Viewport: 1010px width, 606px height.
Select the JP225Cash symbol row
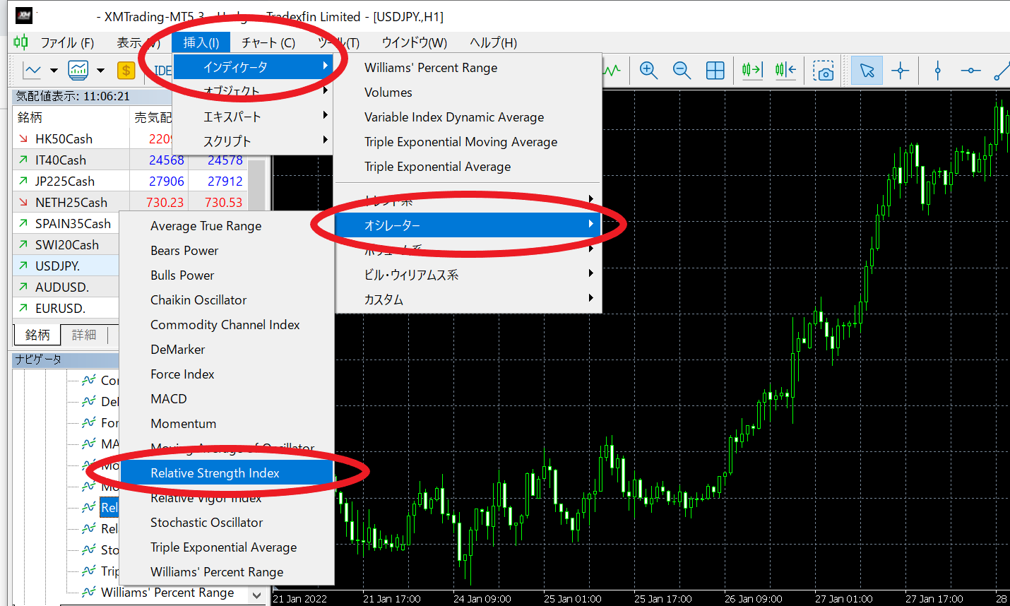pyautogui.click(x=65, y=182)
